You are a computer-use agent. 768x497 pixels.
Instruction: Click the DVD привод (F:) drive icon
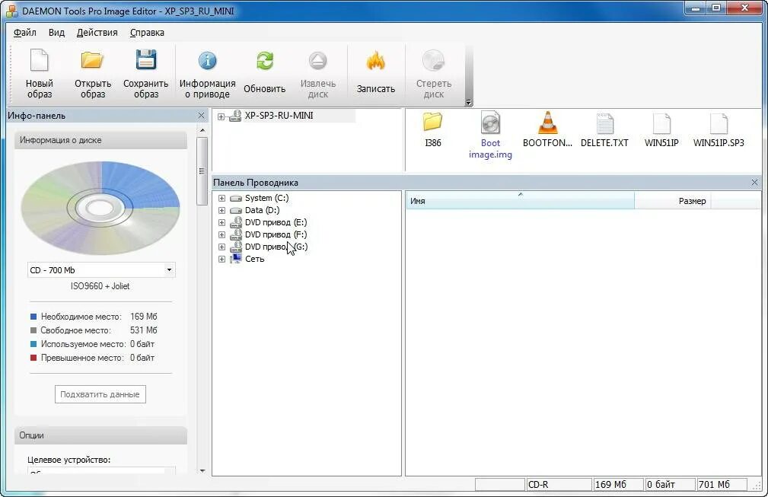coord(236,234)
